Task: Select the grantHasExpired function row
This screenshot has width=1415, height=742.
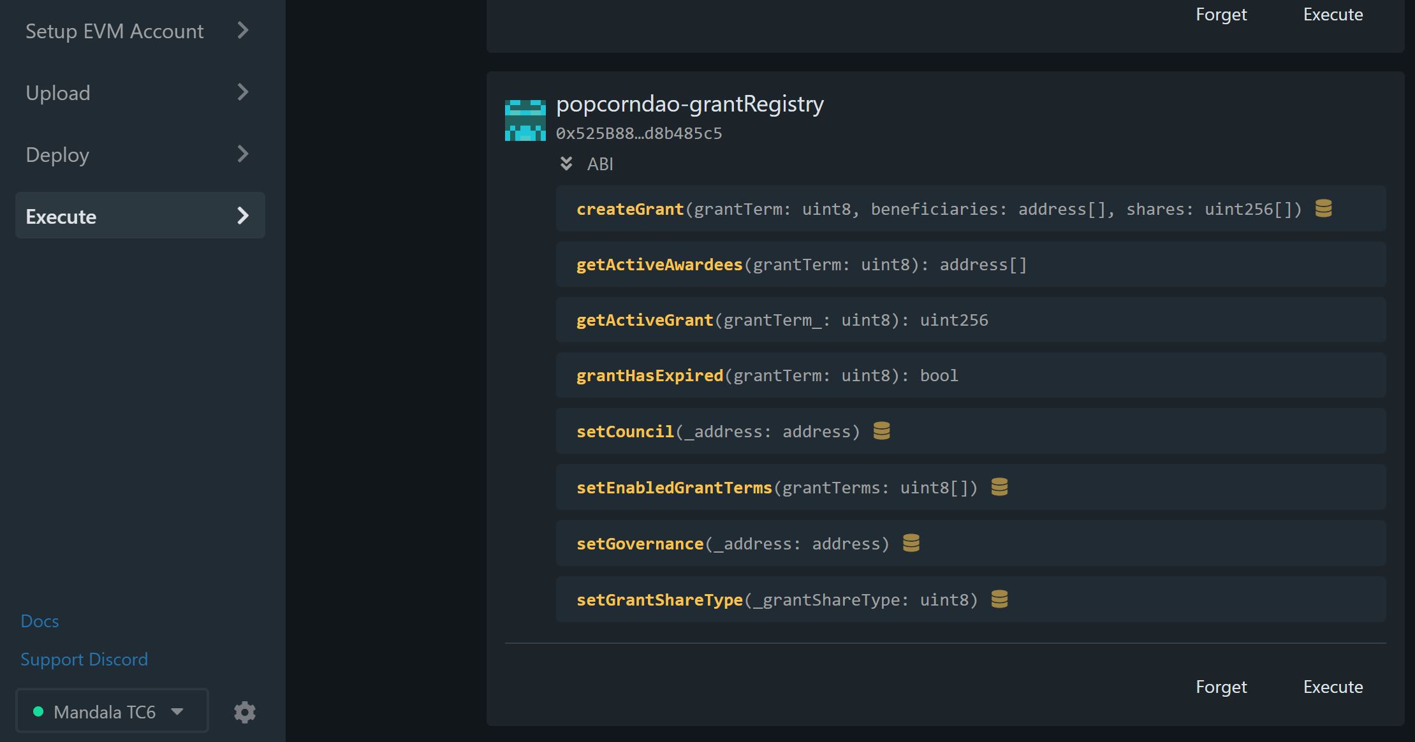Action: pyautogui.click(x=970, y=375)
